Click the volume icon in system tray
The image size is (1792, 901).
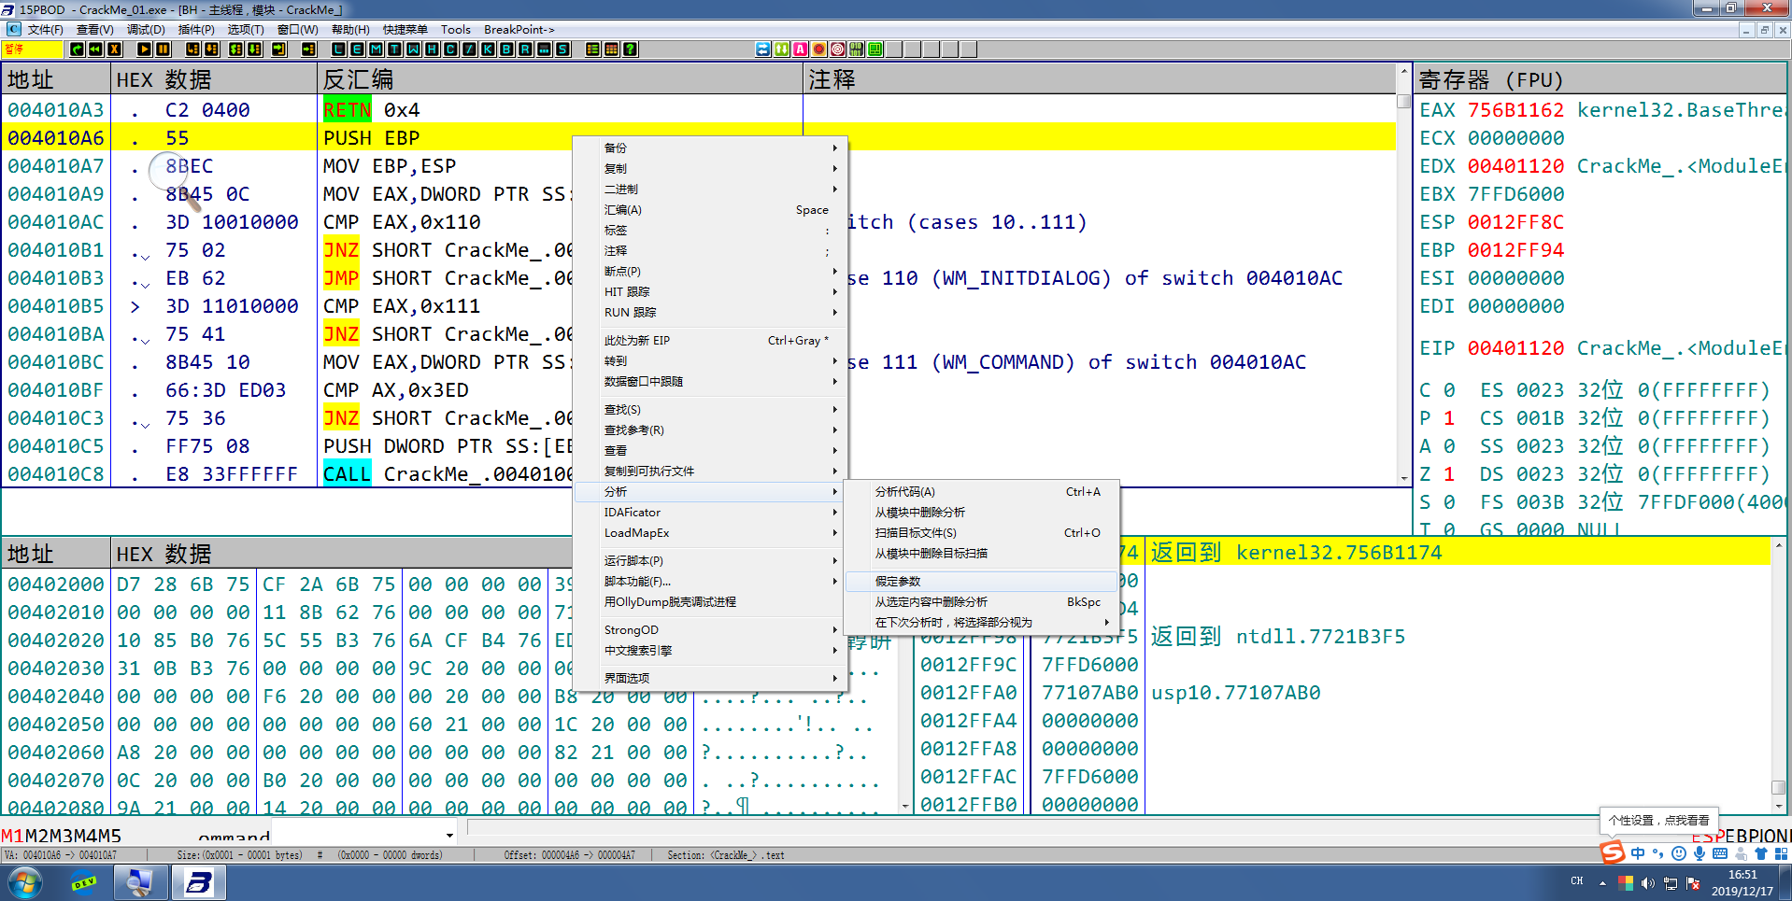coord(1647,882)
